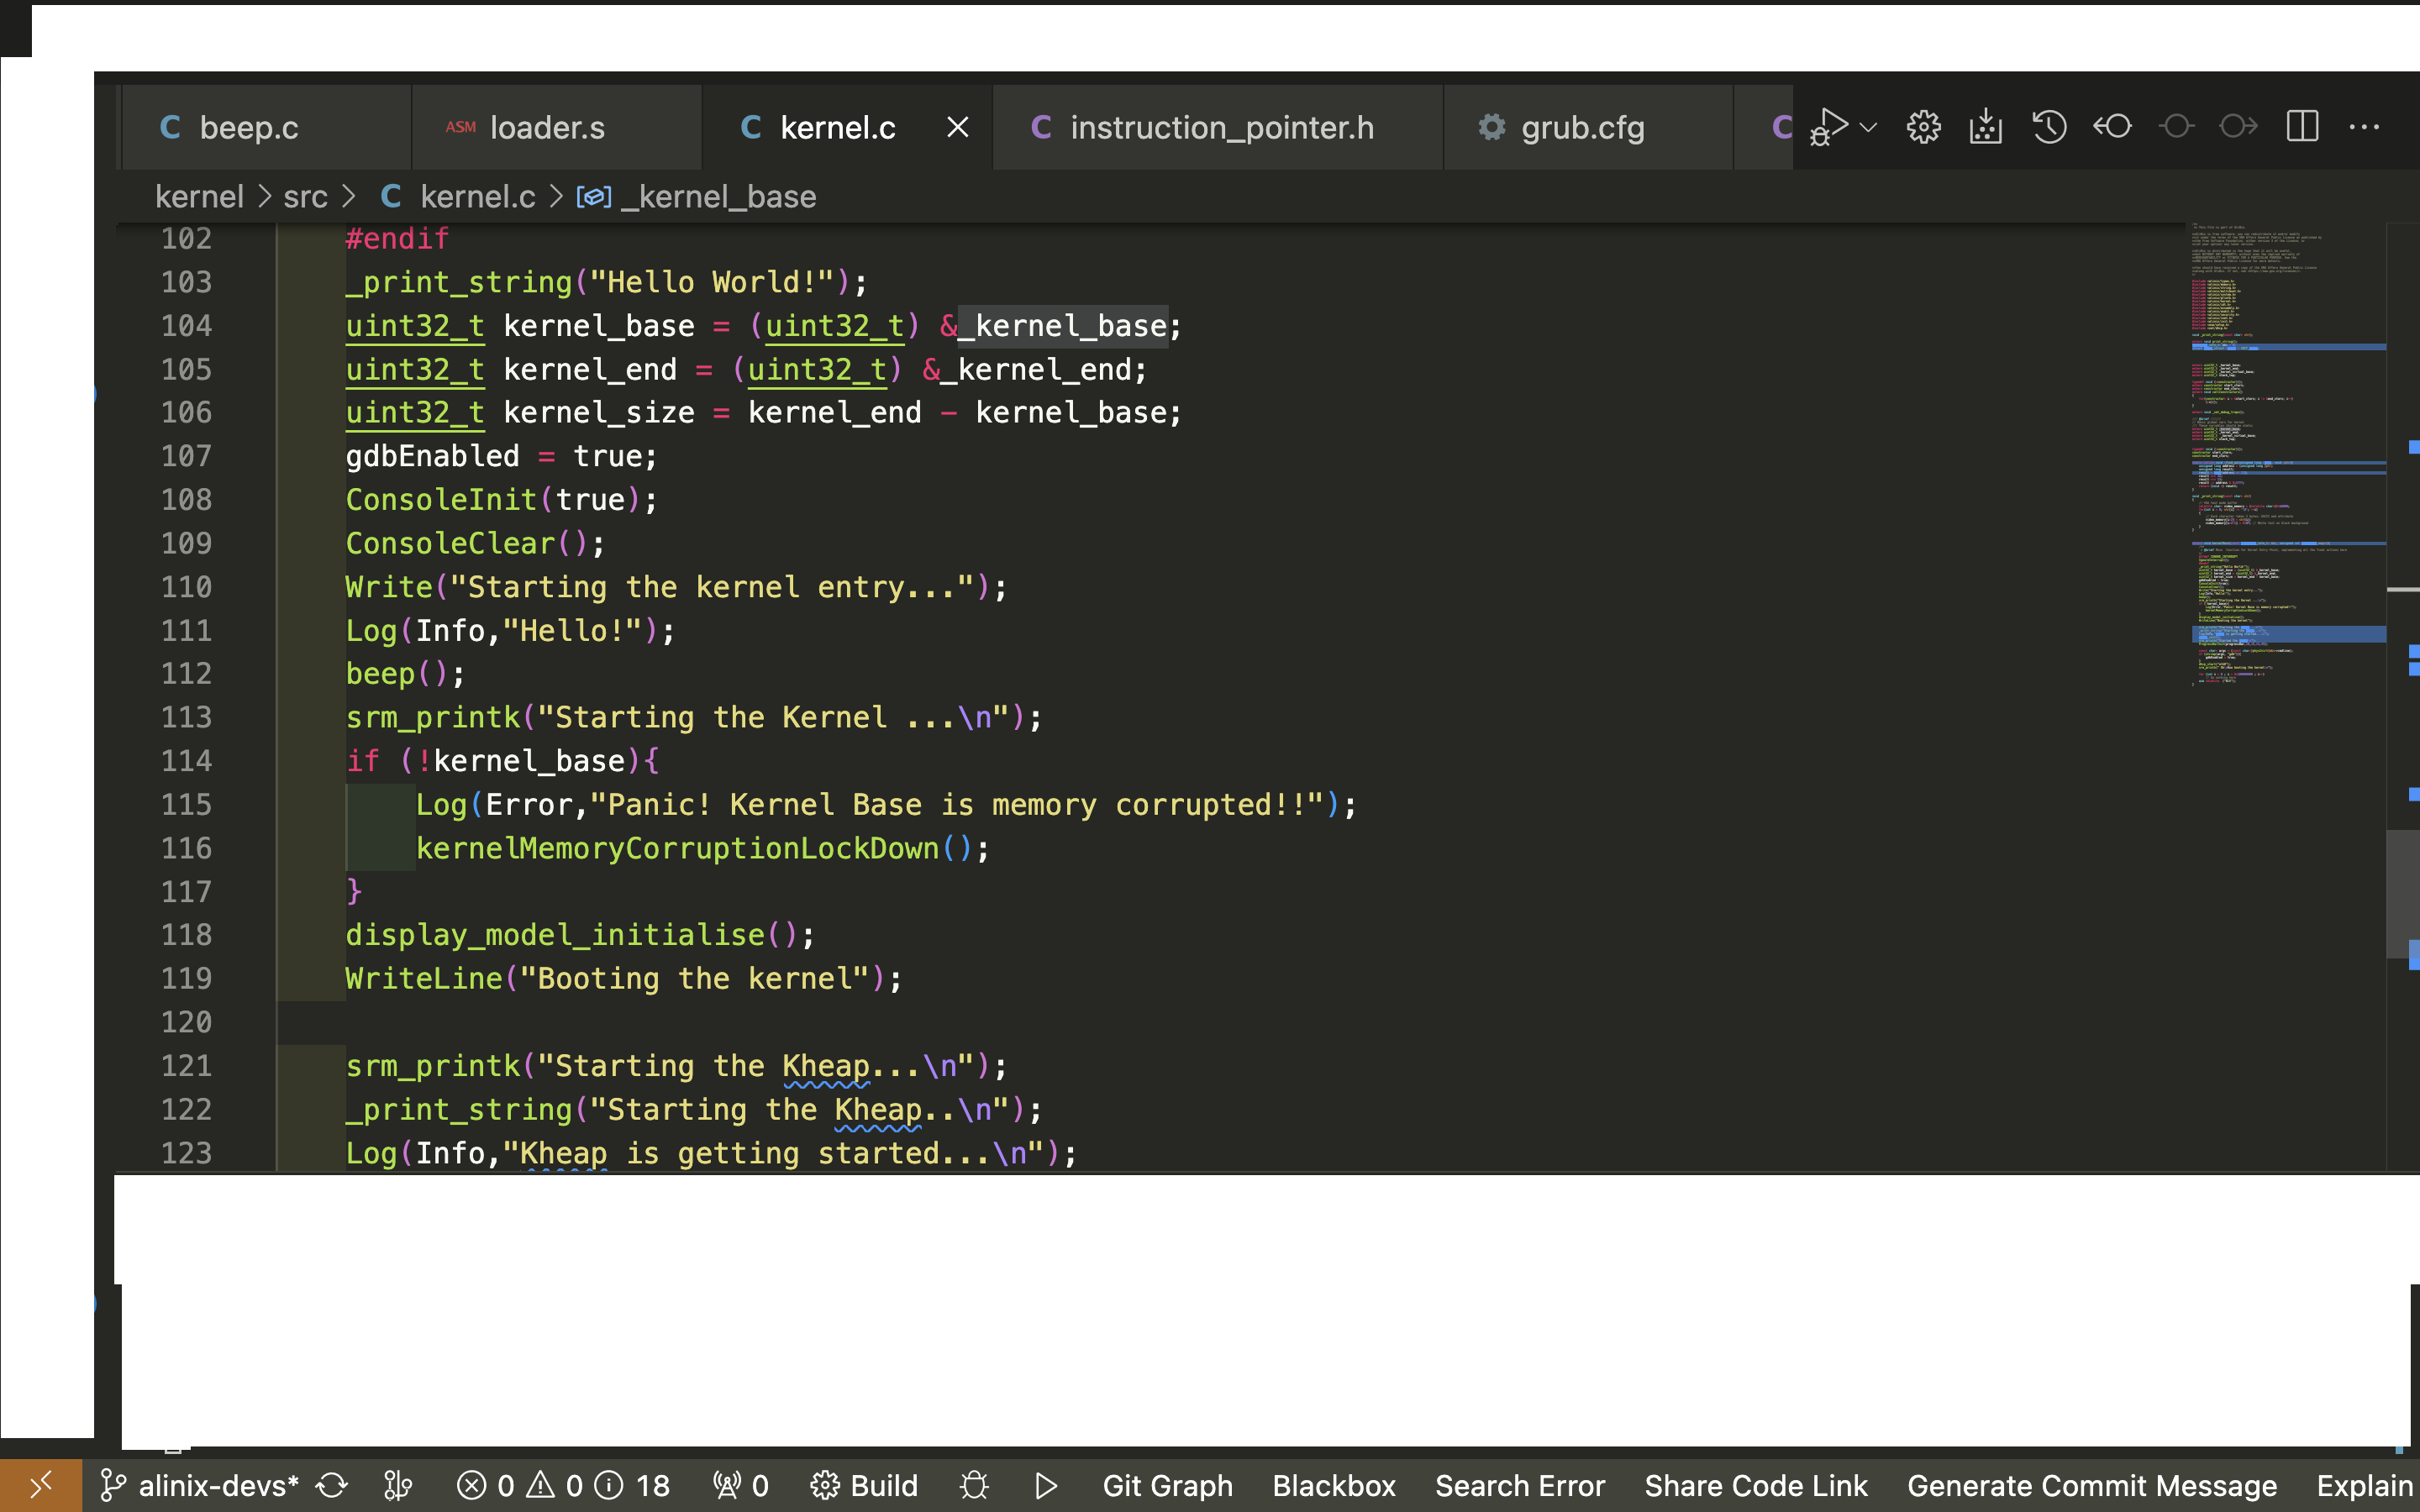Click the _print_string call on line 103

(x=459, y=282)
